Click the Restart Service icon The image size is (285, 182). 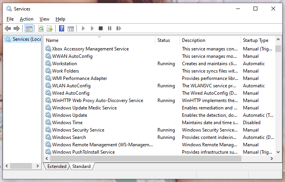119,28
